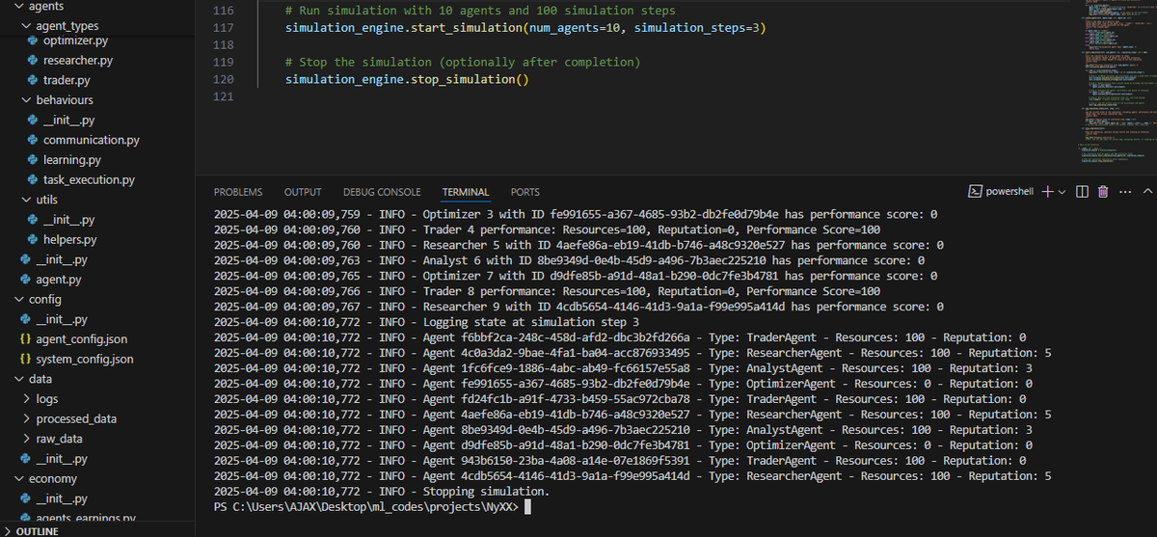Click the 'Trader 8 performance' log line
Image resolution: width=1157 pixels, height=537 pixels.
(547, 291)
